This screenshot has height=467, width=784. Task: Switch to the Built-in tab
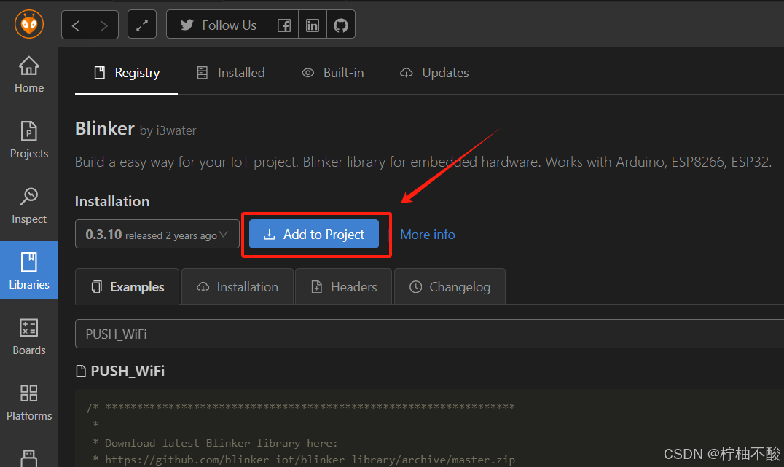click(x=333, y=73)
